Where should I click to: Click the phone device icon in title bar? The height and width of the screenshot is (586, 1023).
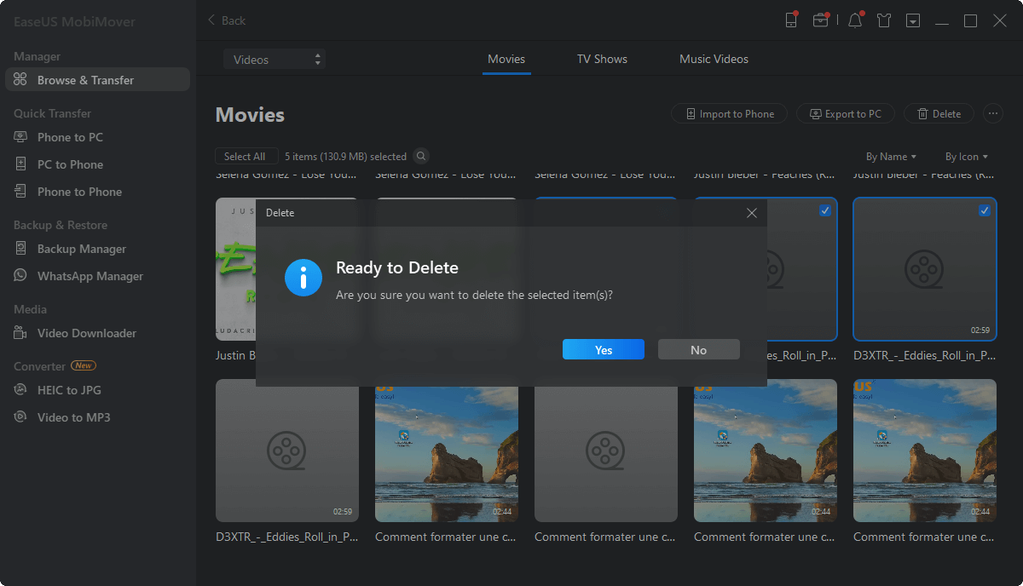point(791,20)
